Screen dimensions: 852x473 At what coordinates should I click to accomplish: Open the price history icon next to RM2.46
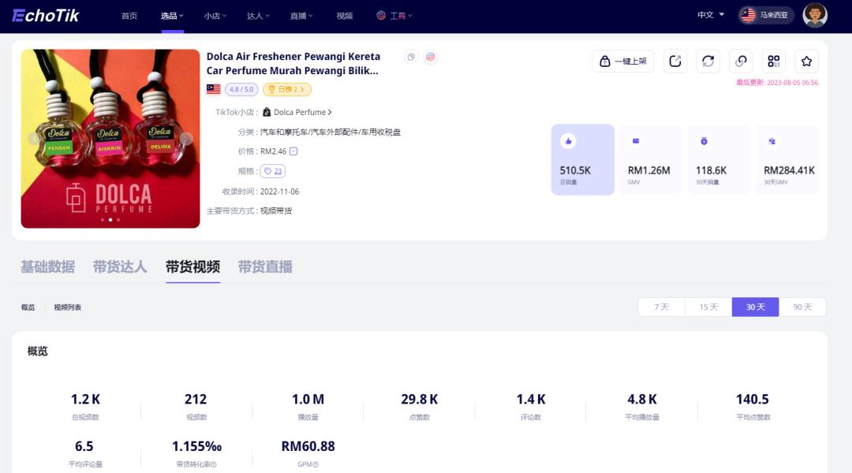[293, 151]
